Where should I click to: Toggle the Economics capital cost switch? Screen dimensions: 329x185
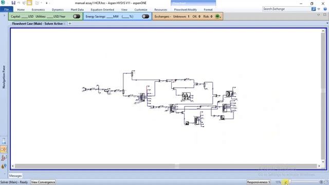[77, 16]
